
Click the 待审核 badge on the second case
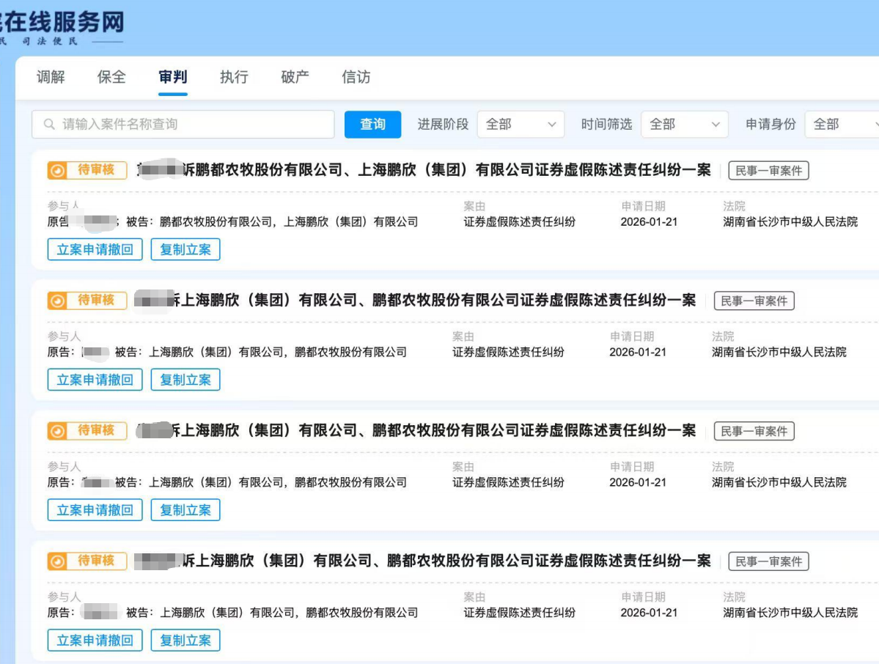click(87, 300)
